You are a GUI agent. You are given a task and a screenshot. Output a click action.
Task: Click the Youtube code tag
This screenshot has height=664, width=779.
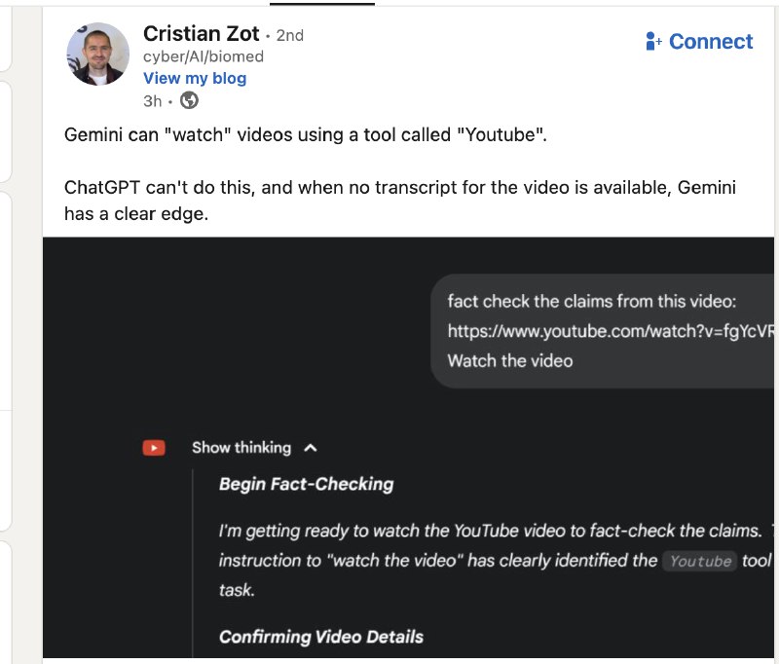pyautogui.click(x=701, y=562)
